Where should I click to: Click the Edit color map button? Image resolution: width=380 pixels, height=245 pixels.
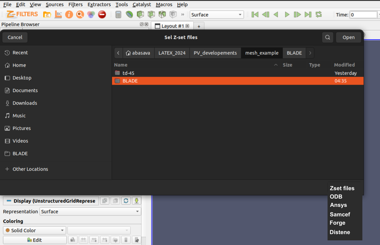coord(35,240)
